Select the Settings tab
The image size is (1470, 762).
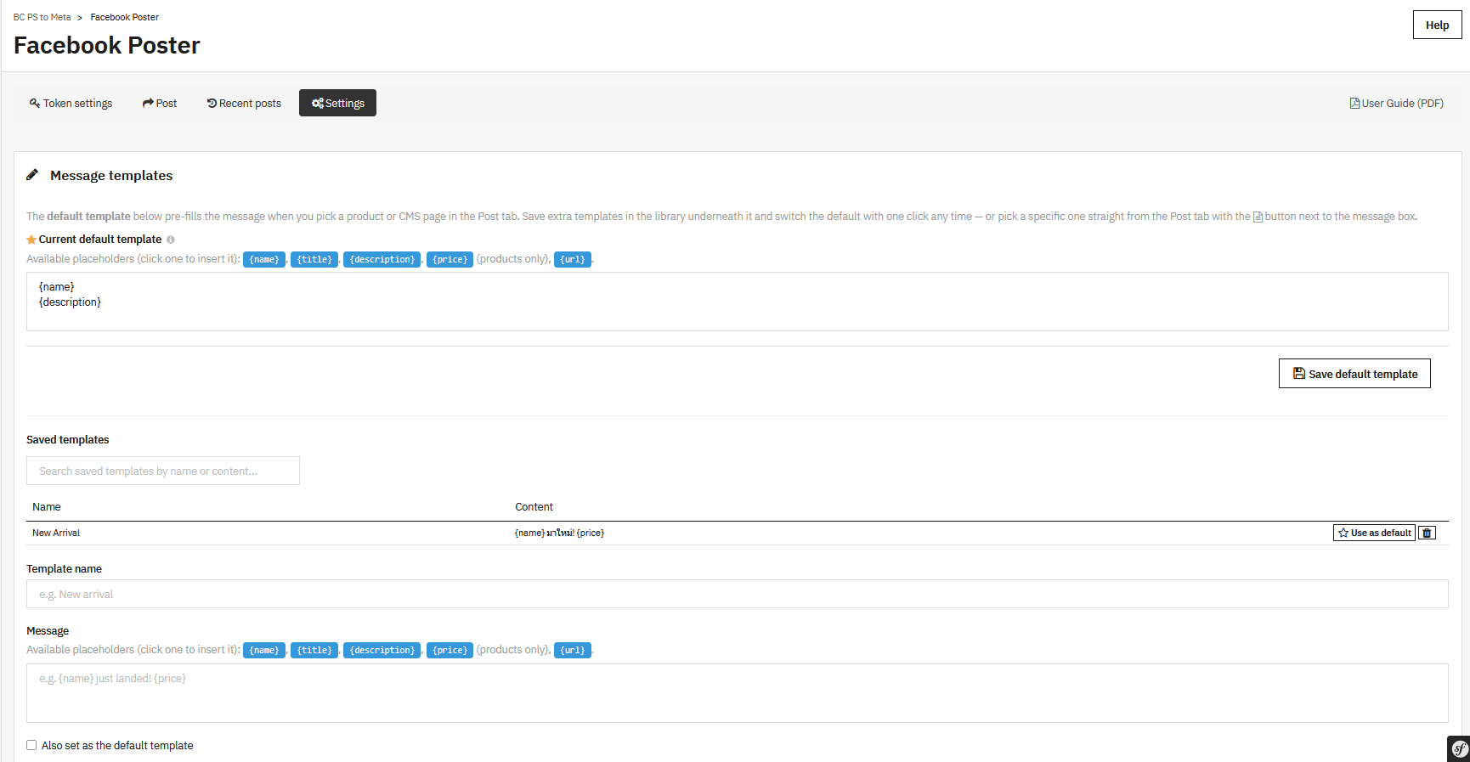click(x=337, y=103)
